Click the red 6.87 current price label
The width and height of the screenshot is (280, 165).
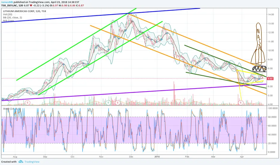click(270, 79)
